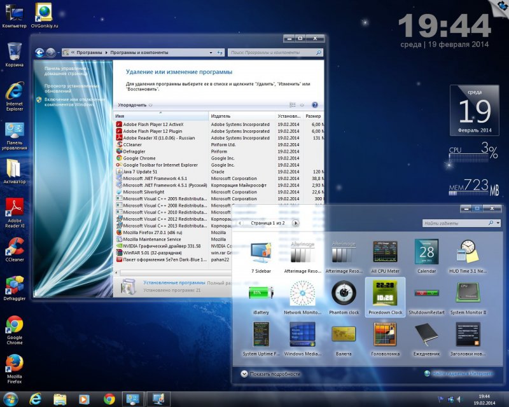Select the Корзина recycle bin icon
Screen dimensions: 509x407
(x=14, y=54)
